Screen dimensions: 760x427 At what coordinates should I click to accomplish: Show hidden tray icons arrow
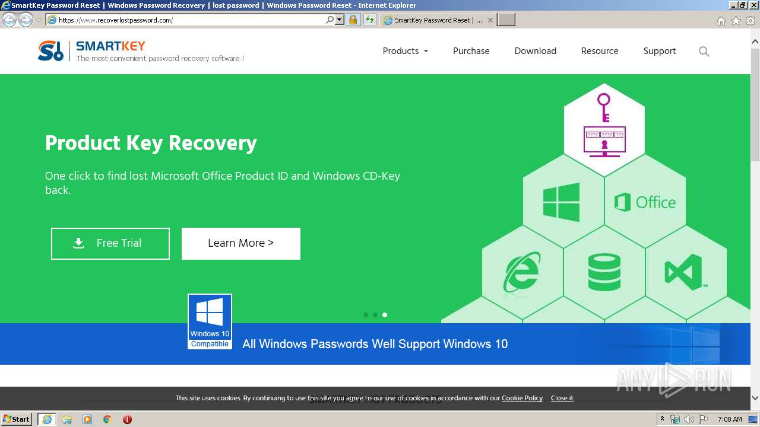662,419
